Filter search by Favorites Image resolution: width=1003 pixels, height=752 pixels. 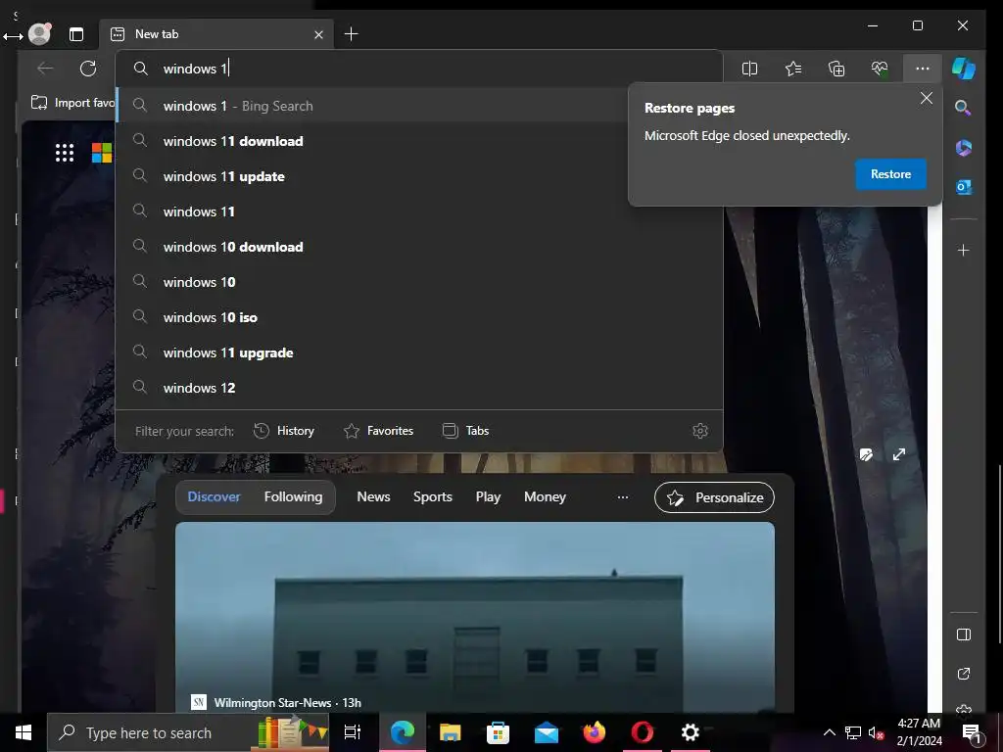[379, 431]
